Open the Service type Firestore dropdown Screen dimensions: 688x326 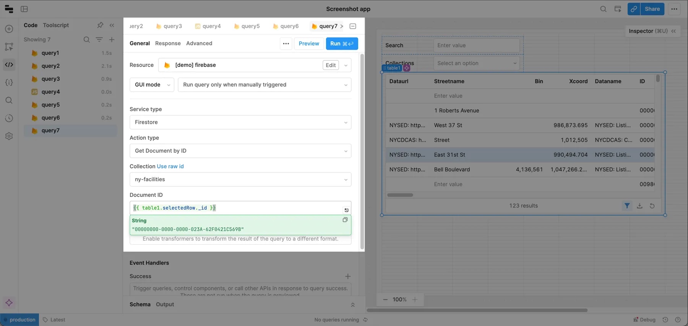pyautogui.click(x=240, y=122)
